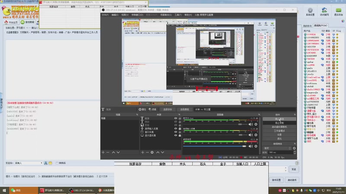Image resolution: width=346 pixels, height=194 pixels.
Task: Toggle visibility of the 显示器采集 source
Action: (176, 135)
